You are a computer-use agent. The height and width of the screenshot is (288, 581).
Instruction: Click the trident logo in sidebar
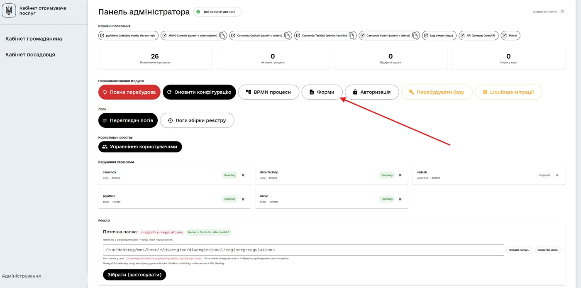[9, 11]
